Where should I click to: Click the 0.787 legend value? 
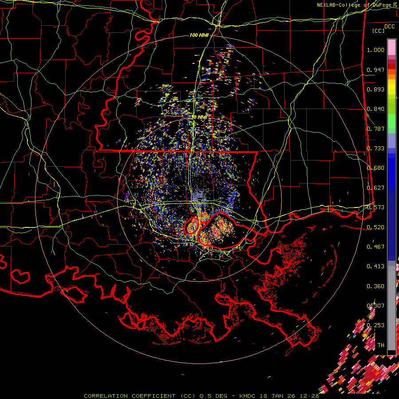(376, 129)
